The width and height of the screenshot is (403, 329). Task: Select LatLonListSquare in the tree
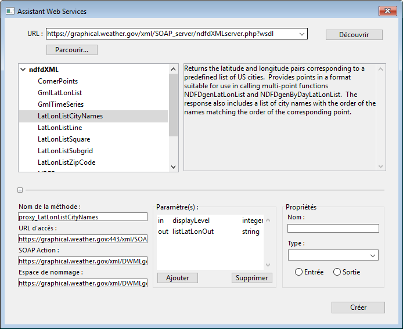64,139
